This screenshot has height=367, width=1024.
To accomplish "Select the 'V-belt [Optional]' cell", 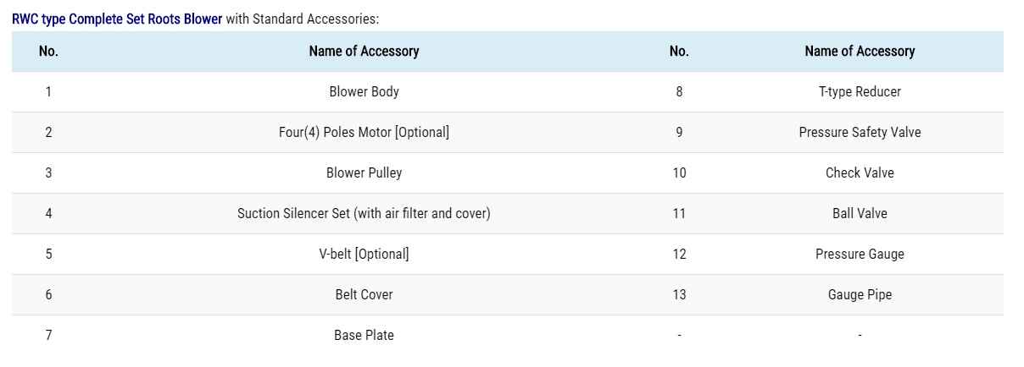I will pos(364,254).
